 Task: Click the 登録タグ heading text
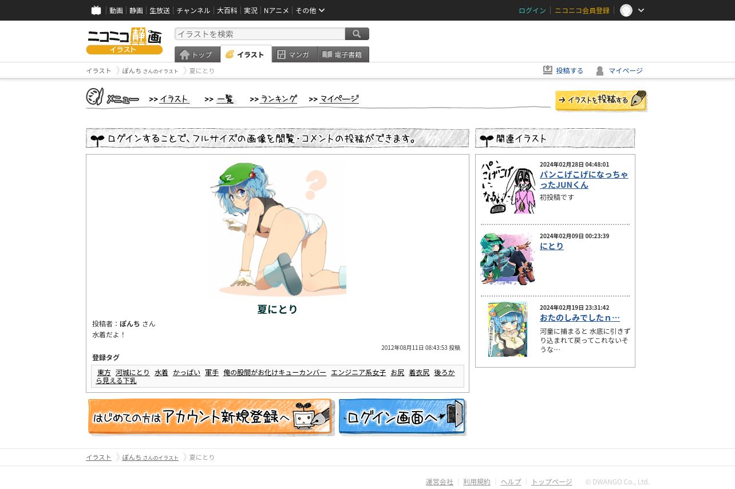click(x=106, y=357)
